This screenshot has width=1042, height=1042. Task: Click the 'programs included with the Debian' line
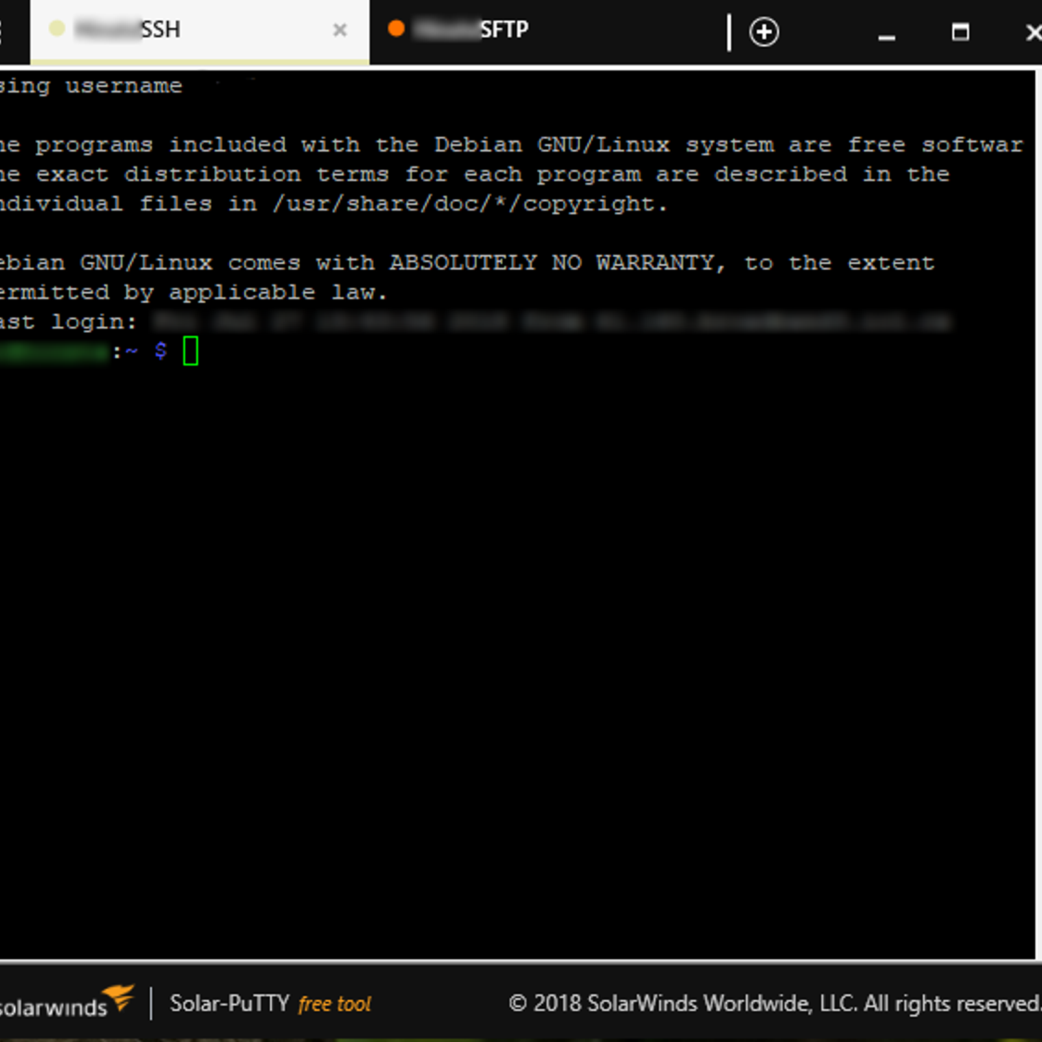pyautogui.click(x=511, y=145)
